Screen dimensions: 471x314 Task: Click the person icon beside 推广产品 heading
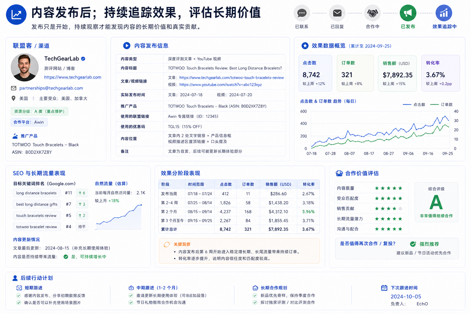[x=15, y=136]
